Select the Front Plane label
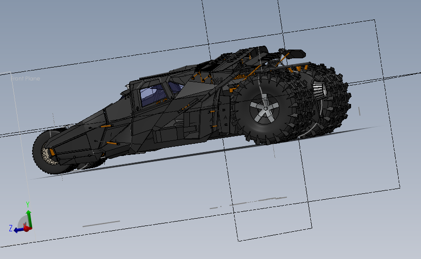Viewport: 421px width, 259px height. (x=25, y=78)
